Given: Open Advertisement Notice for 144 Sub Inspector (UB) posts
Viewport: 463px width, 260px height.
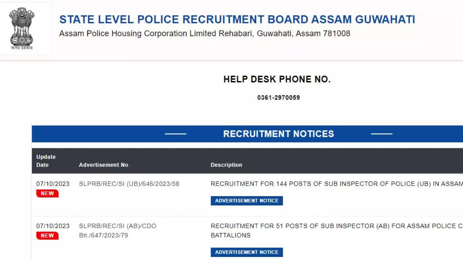Looking at the screenshot, I should [x=247, y=201].
